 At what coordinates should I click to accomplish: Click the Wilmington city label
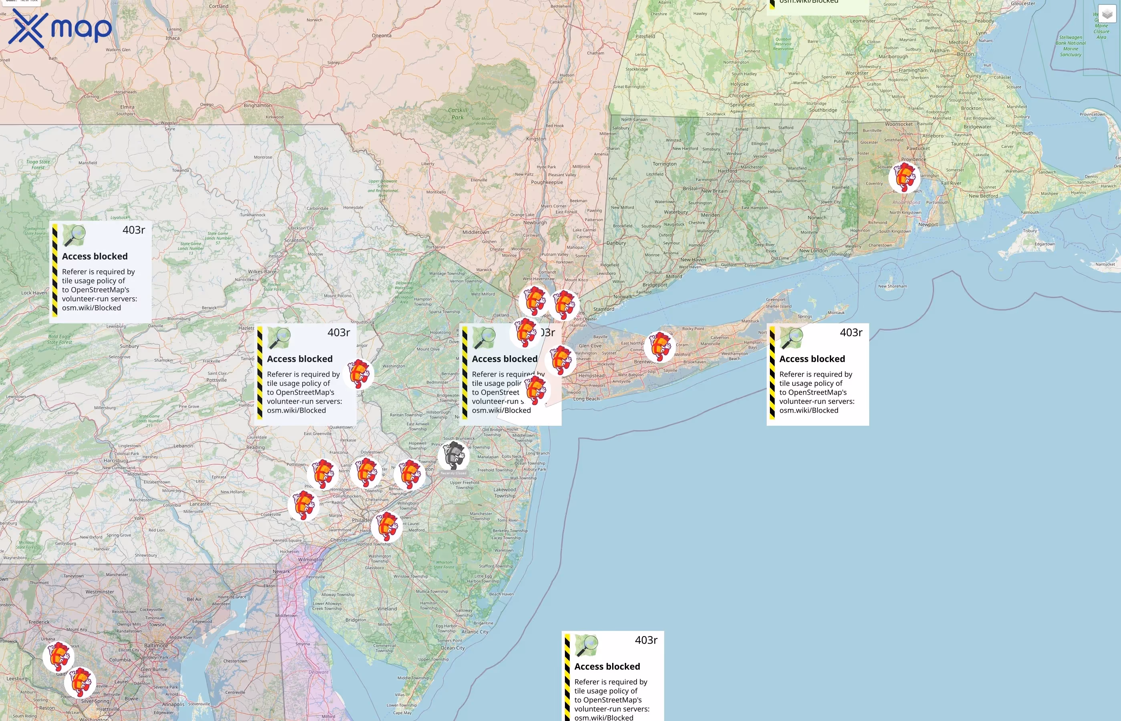coord(311,560)
